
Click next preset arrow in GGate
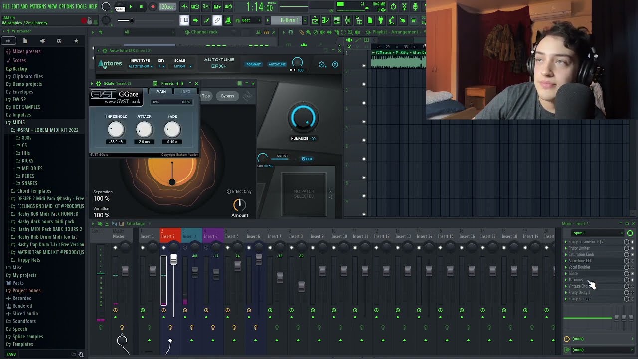pos(182,83)
